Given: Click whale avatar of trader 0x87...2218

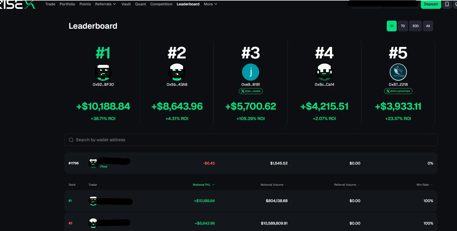Looking at the screenshot, I should click(398, 72).
